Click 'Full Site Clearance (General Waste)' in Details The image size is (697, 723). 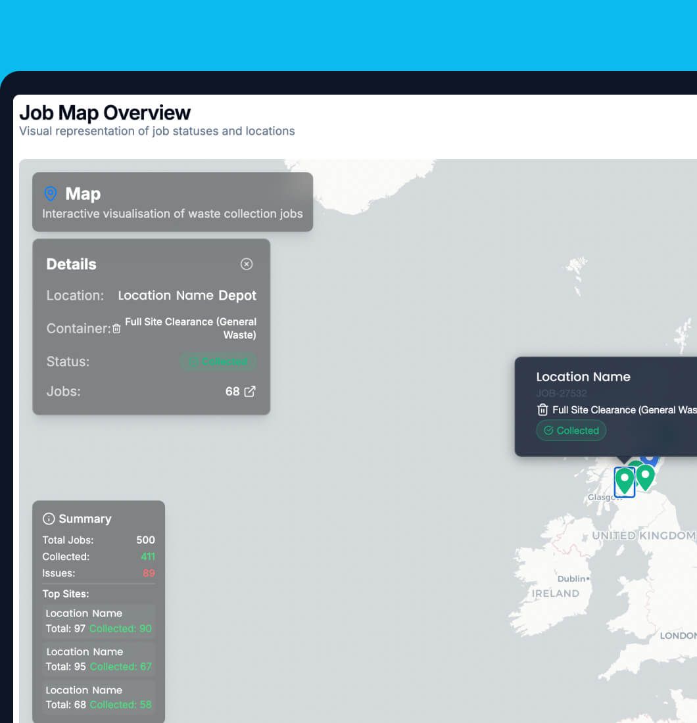[191, 328]
